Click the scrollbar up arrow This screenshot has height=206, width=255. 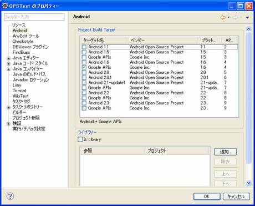tap(249, 29)
